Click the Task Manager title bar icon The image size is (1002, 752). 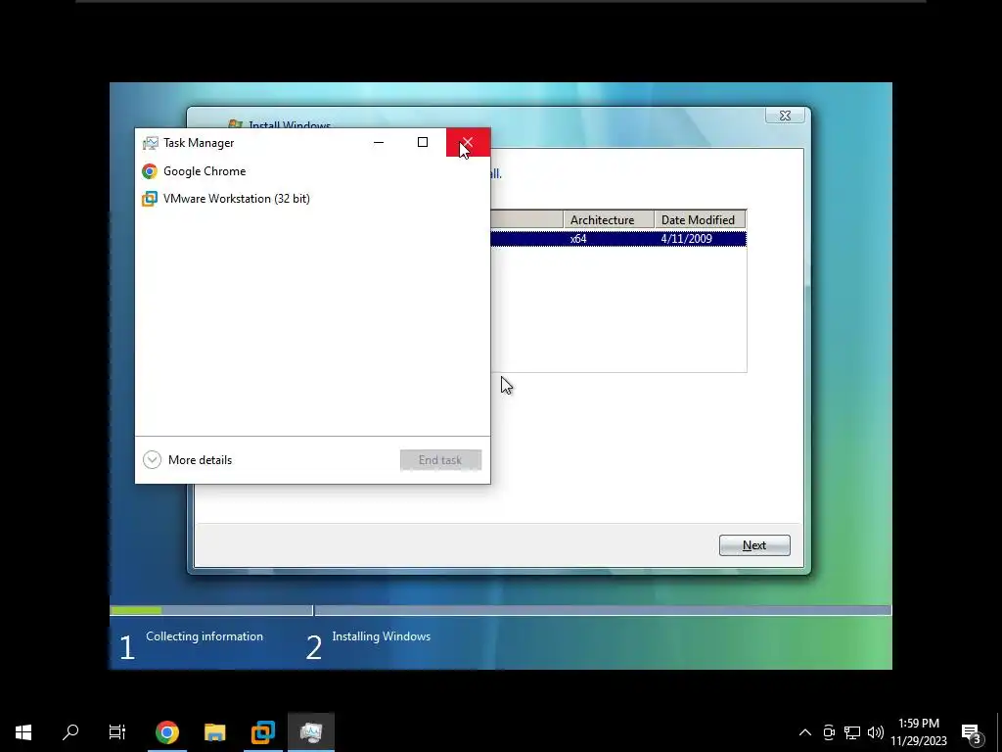click(x=150, y=143)
